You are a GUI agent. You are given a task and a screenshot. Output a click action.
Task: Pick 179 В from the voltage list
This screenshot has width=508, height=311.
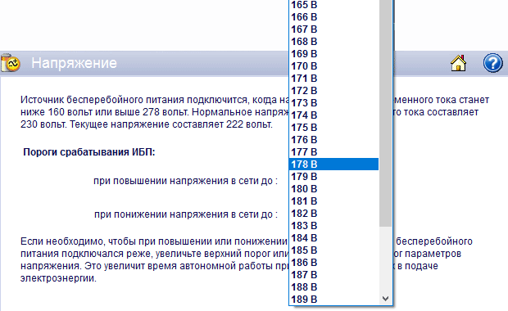pos(333,177)
